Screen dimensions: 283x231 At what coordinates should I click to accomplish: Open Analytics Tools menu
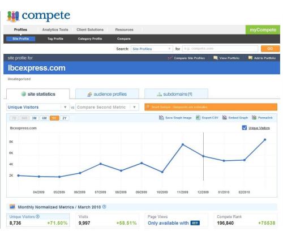pyautogui.click(x=55, y=29)
